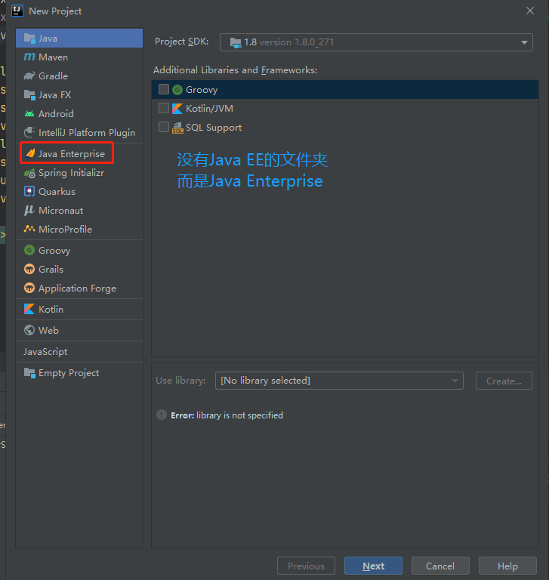
Task: Select the Java project type
Action: [79, 38]
